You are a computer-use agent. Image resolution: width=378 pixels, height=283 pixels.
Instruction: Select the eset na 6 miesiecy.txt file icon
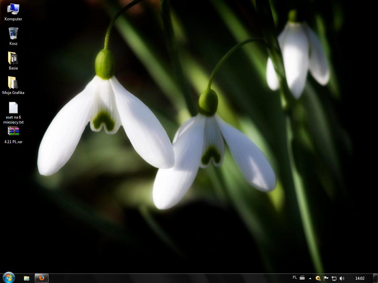tap(13, 108)
